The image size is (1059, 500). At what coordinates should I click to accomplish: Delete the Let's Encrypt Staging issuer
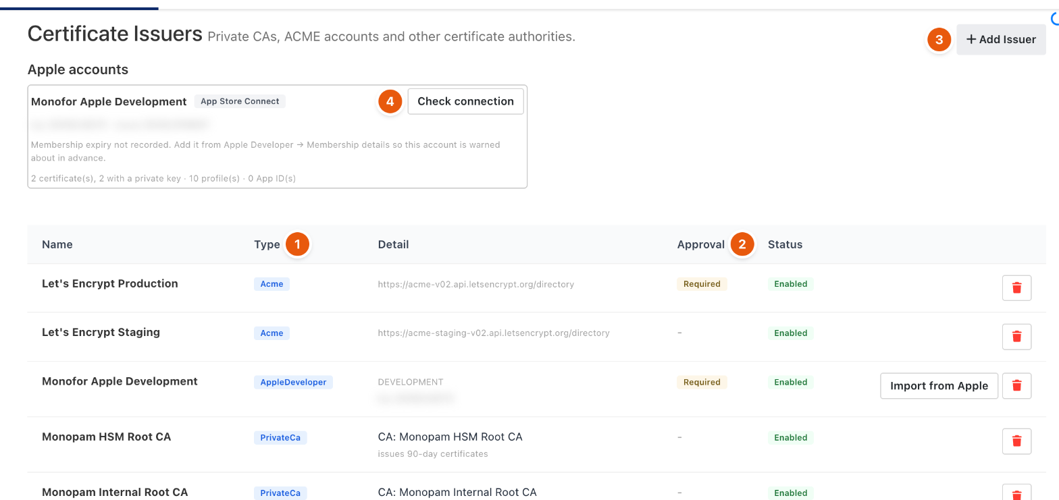[1016, 336]
